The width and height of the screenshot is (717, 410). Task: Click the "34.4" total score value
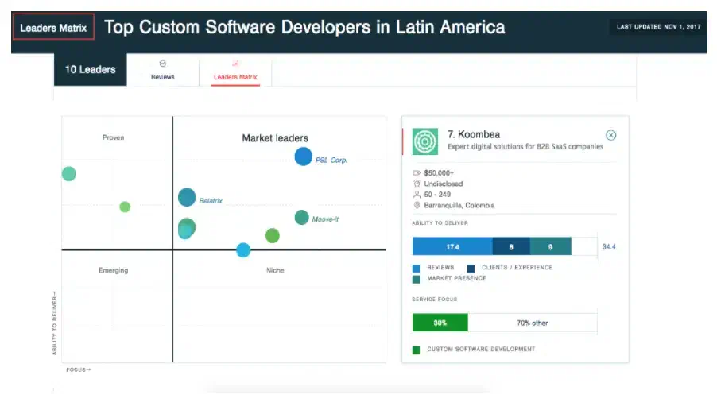[609, 246]
